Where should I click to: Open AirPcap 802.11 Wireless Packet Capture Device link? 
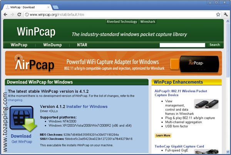coord(181,93)
